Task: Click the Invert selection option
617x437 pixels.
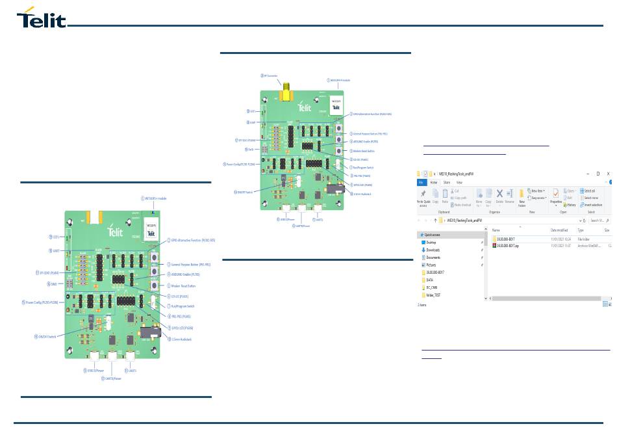Action: (x=592, y=204)
